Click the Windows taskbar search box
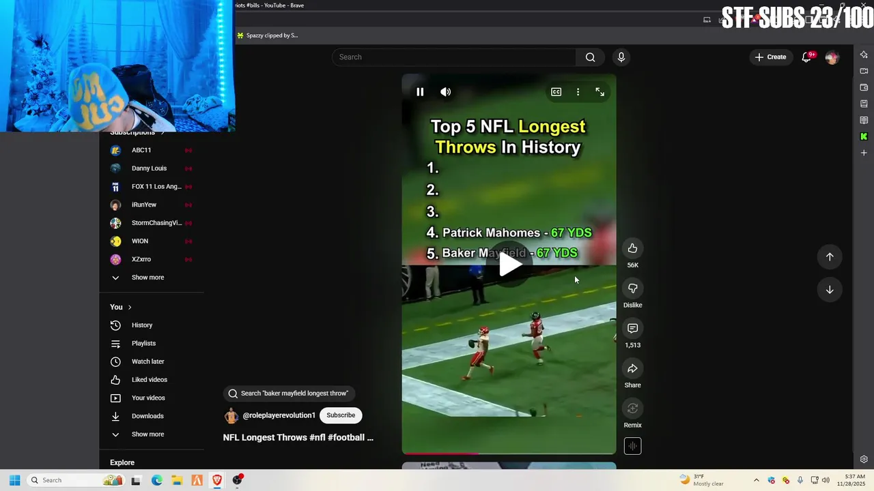The width and height of the screenshot is (874, 491). (x=75, y=480)
